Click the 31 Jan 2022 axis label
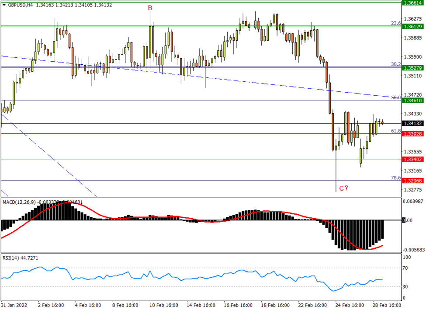The height and width of the screenshot is (310, 426). click(14, 306)
